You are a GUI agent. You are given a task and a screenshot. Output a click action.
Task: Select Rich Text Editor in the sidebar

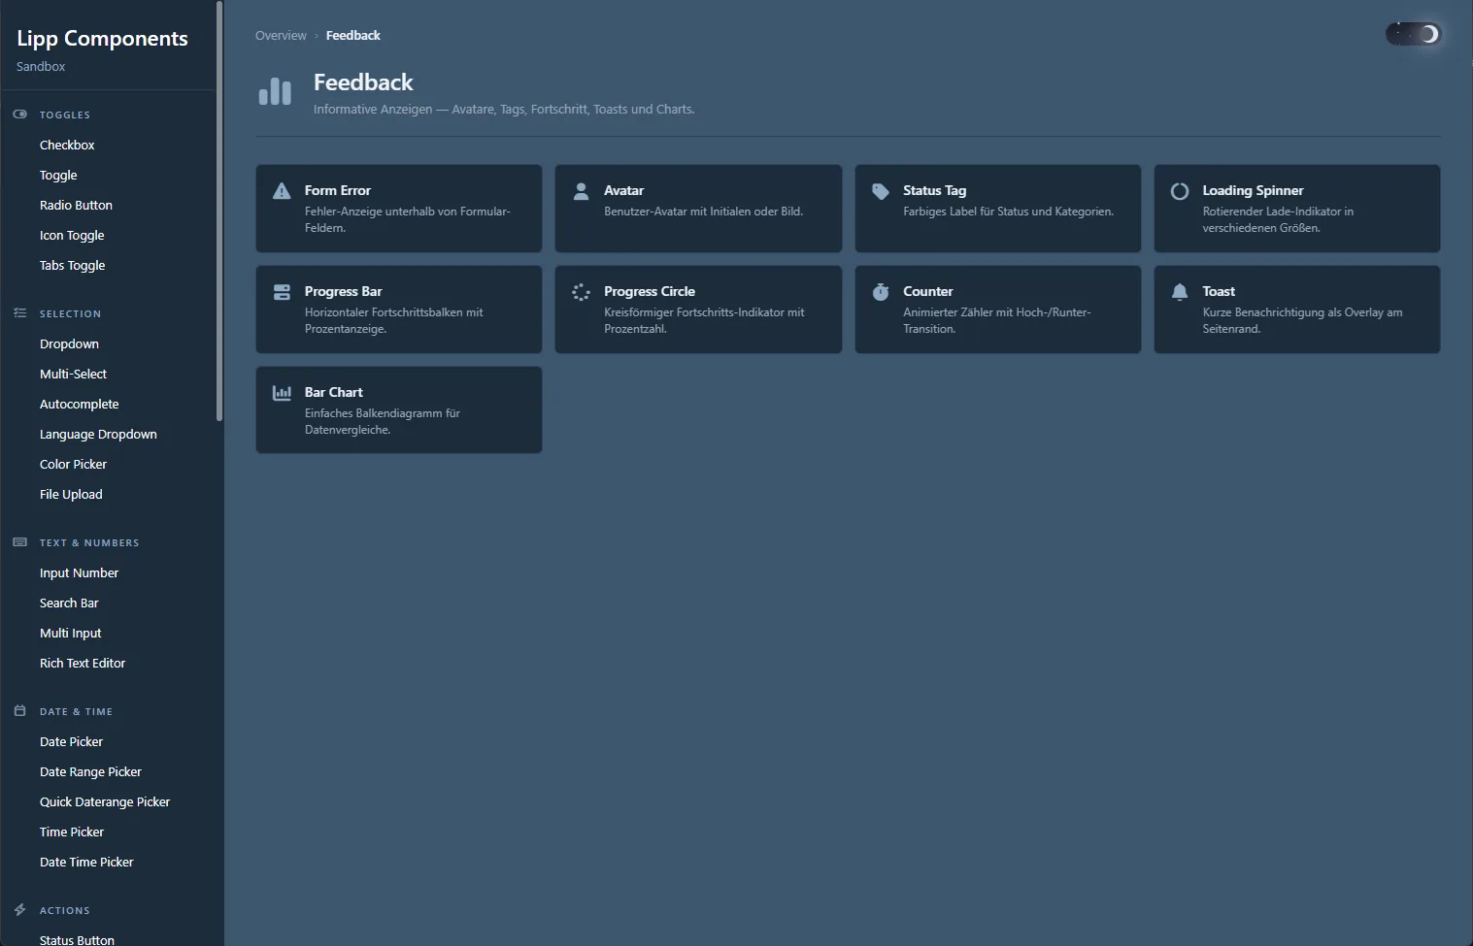coord(83,663)
